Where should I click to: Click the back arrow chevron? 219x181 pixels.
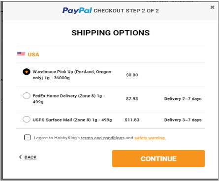pyautogui.click(x=20, y=157)
